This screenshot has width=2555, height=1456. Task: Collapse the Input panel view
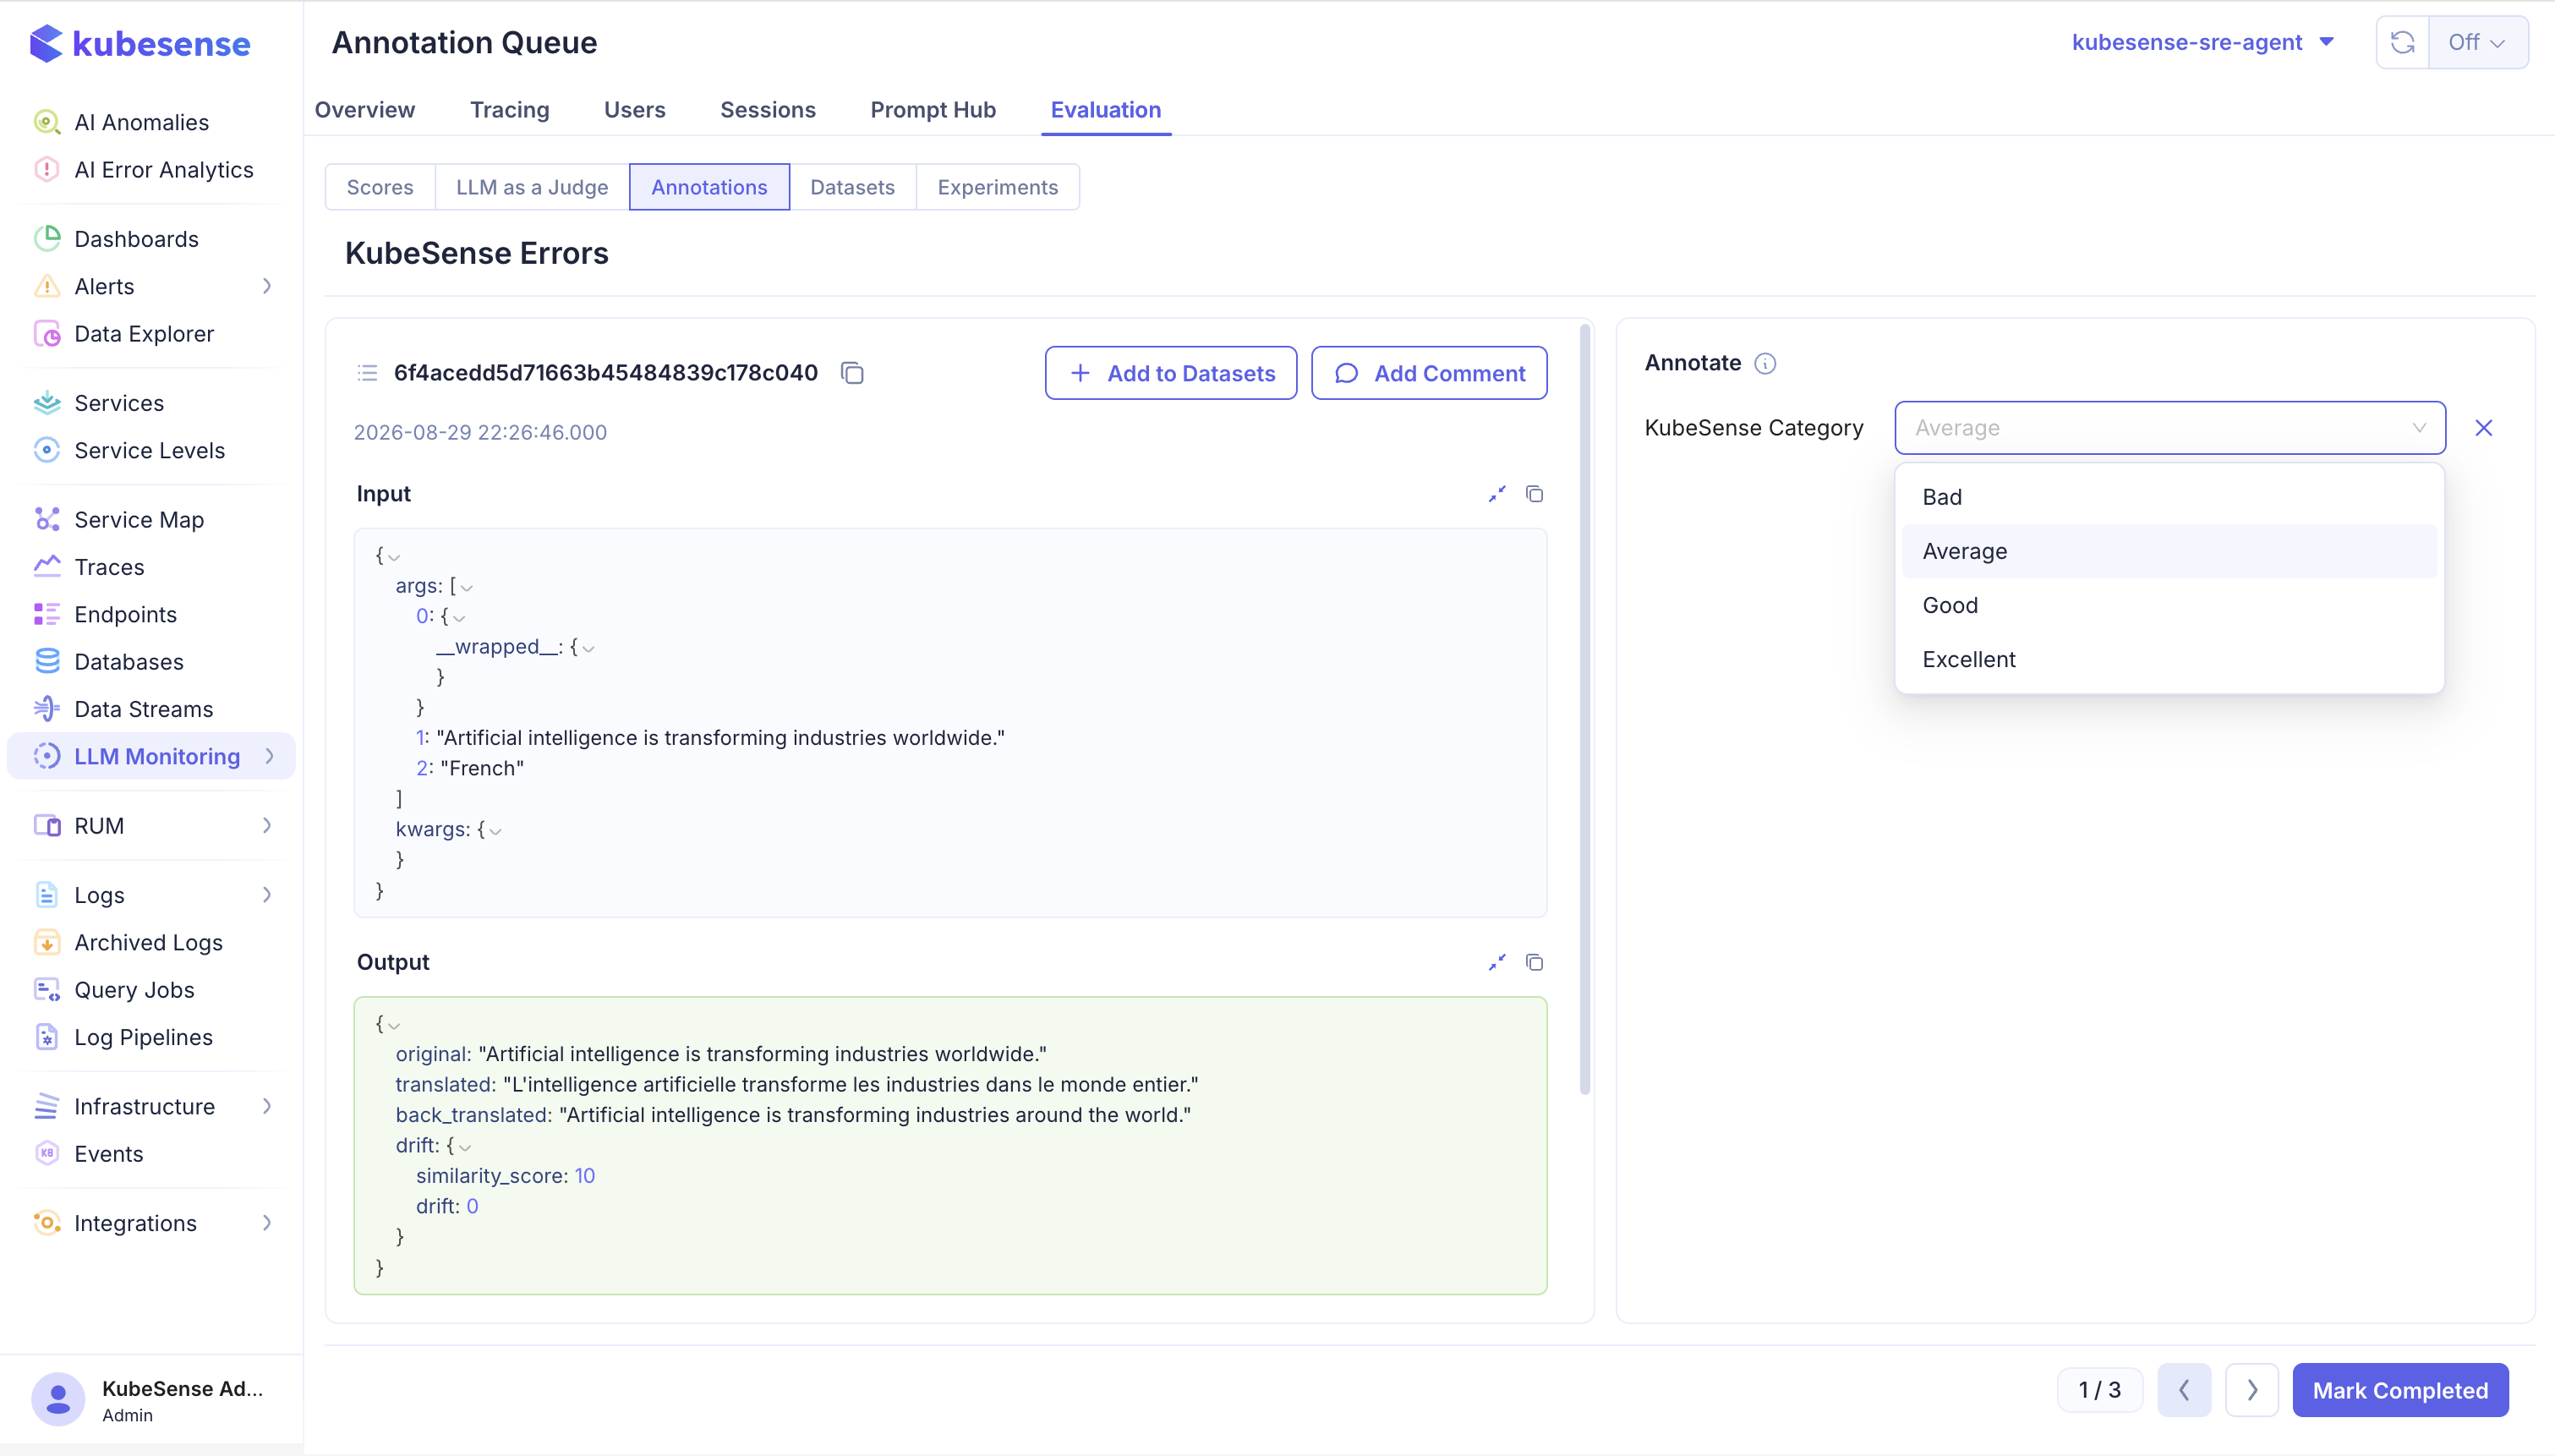(1496, 494)
